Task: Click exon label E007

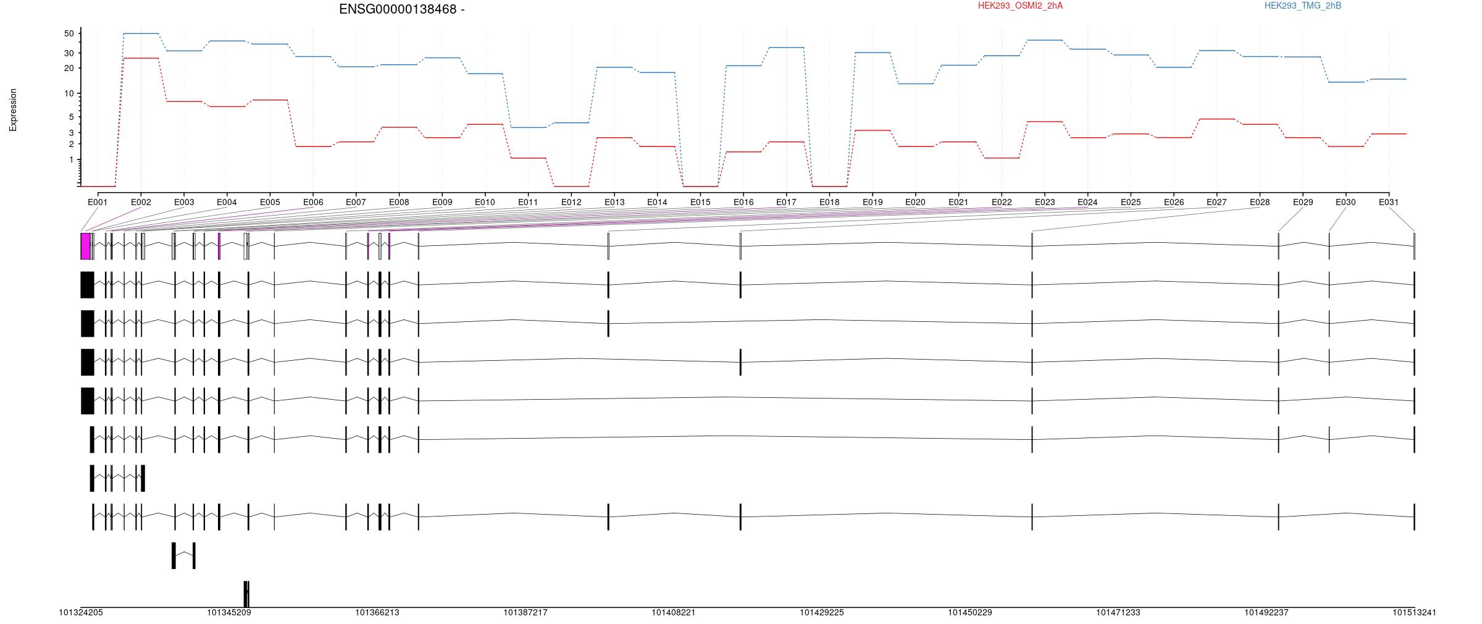Action: pyautogui.click(x=356, y=202)
